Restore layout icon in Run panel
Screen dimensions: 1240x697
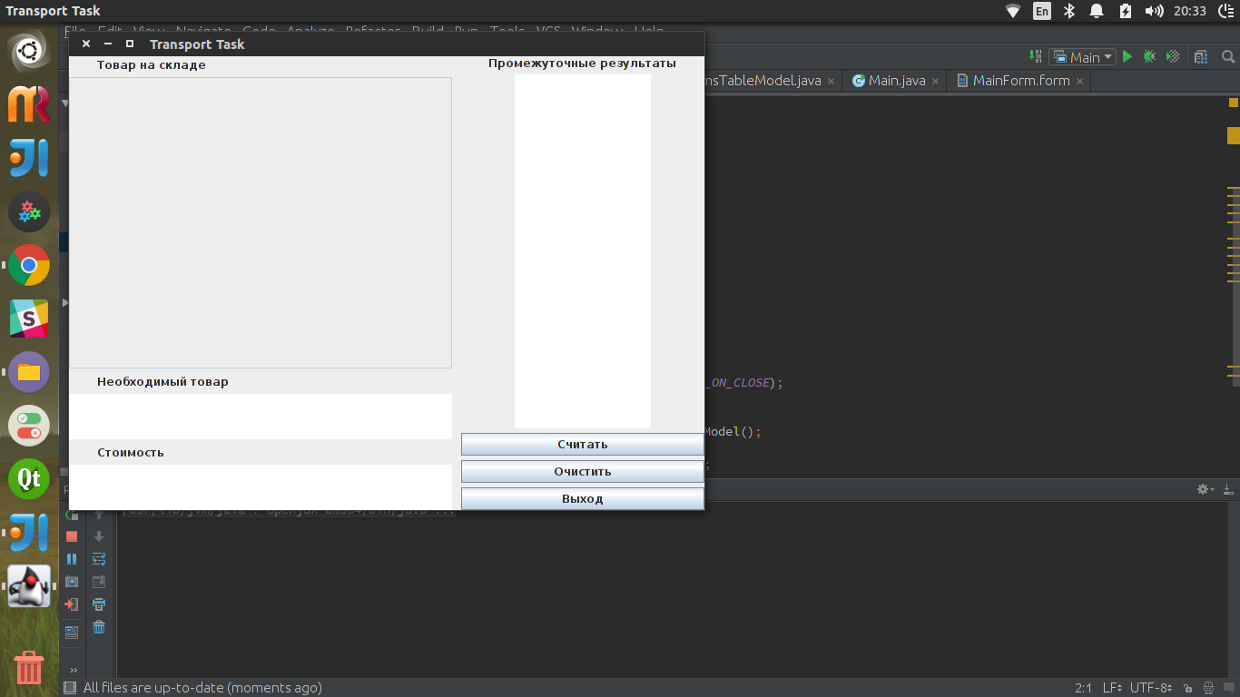point(72,632)
